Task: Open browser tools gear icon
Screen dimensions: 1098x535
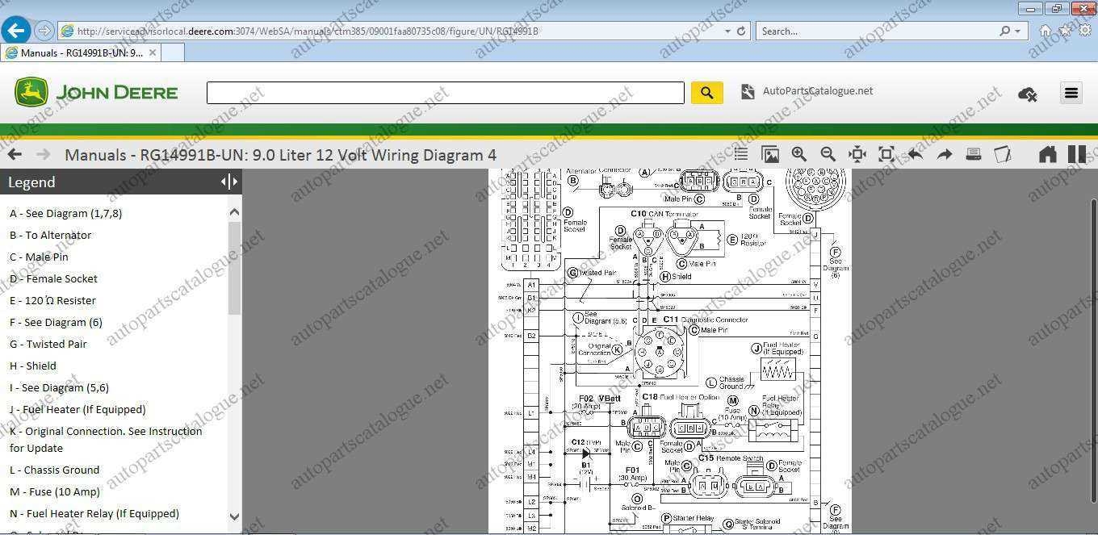Action: coord(1085,31)
